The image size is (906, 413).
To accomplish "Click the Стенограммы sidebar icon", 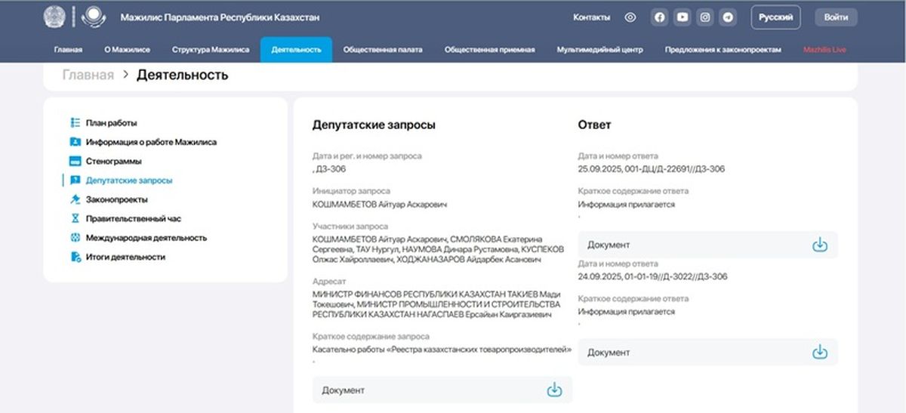I will 75,161.
